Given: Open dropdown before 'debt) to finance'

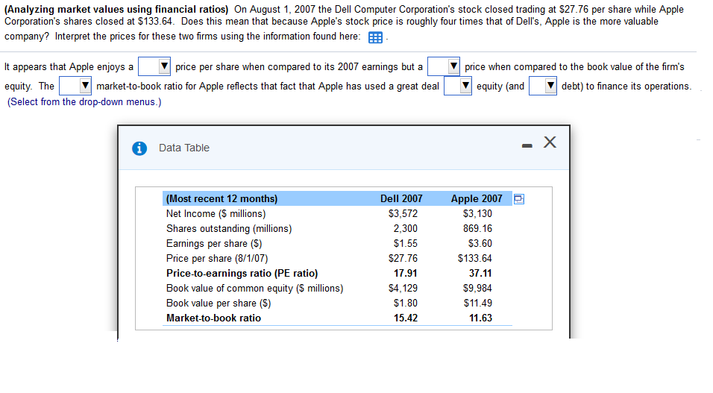Looking at the screenshot, I should [542, 86].
